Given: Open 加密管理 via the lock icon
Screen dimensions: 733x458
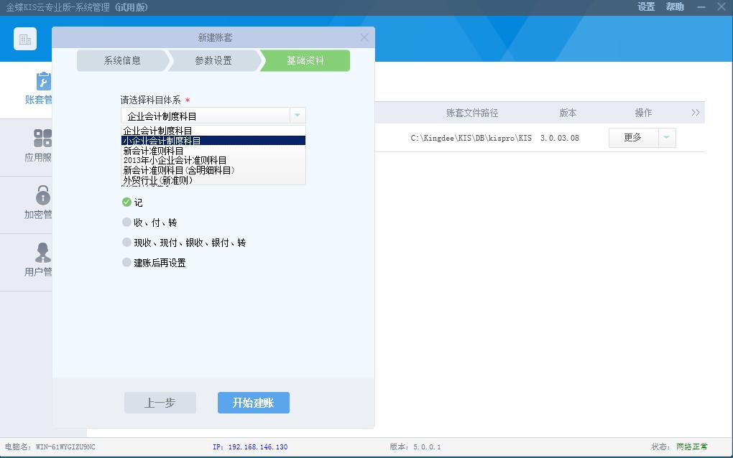Looking at the screenshot, I should click(43, 205).
